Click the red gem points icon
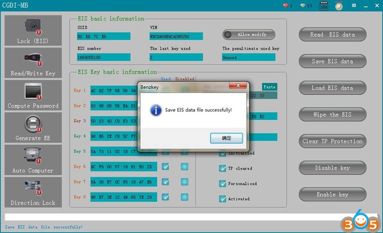This screenshot has height=233, width=383. [285, 6]
